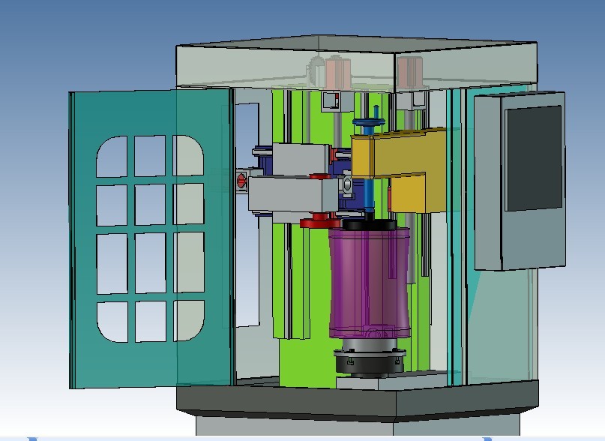Click the black cap atop purple vessel
The height and width of the screenshot is (441, 605).
tap(369, 223)
